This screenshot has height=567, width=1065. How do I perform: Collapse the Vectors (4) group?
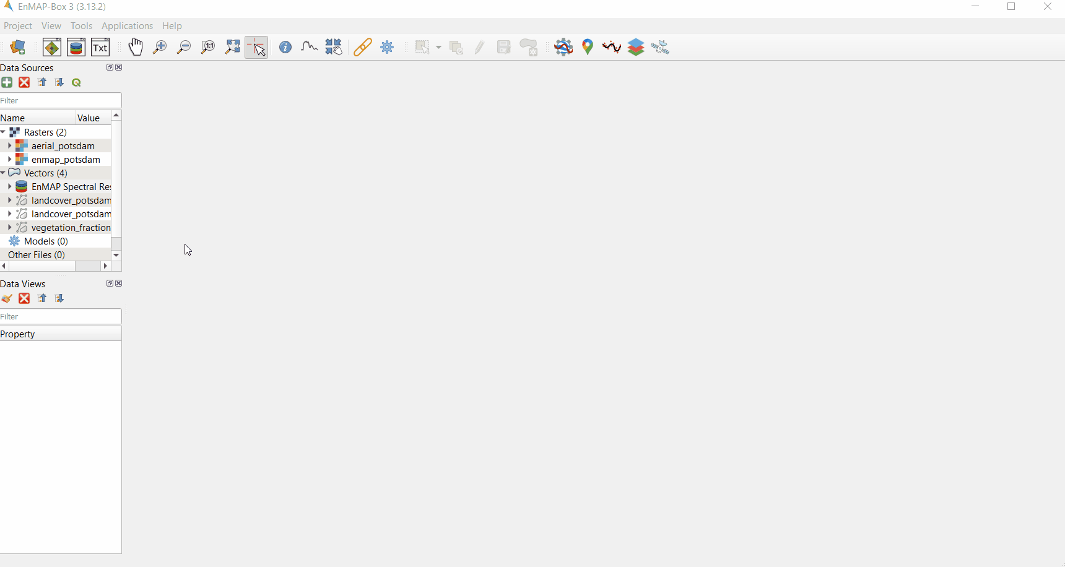[3, 173]
